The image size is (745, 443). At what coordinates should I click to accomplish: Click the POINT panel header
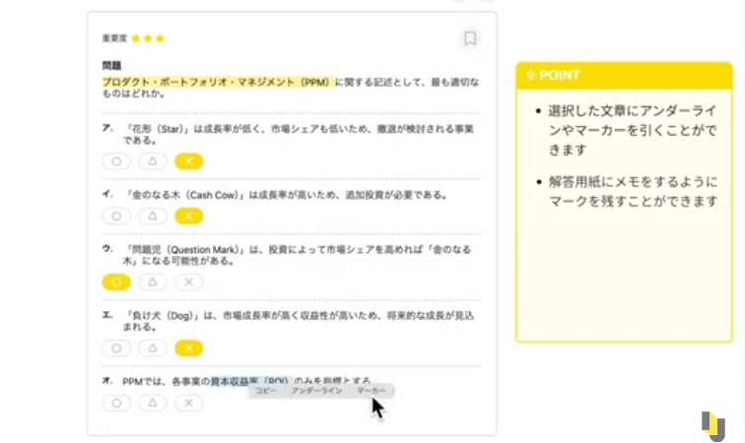(x=624, y=75)
